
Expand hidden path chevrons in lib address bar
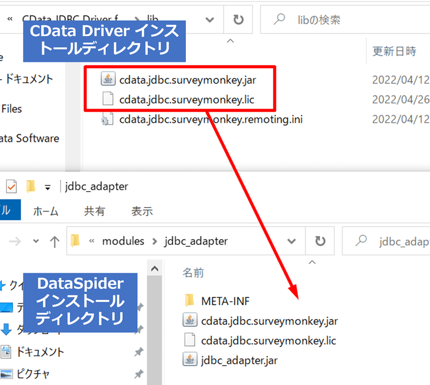(10, 18)
